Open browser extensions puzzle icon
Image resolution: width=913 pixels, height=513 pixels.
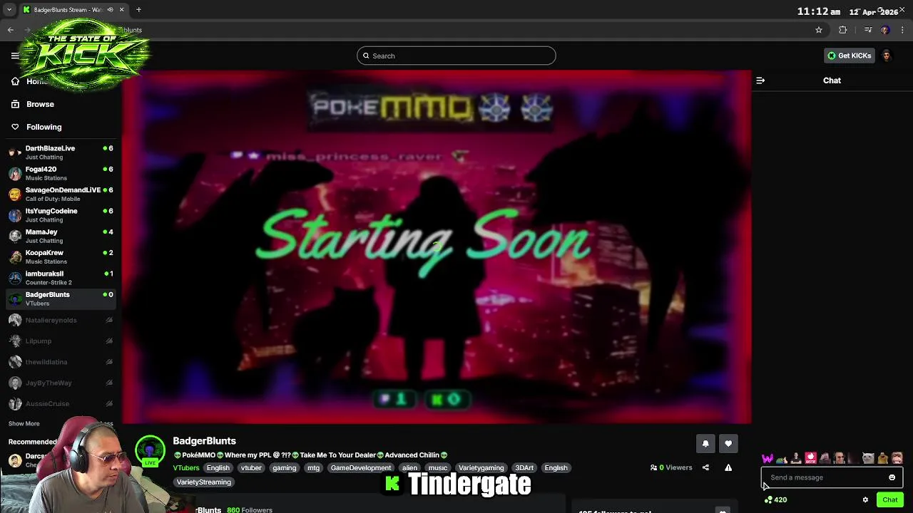[x=843, y=30]
